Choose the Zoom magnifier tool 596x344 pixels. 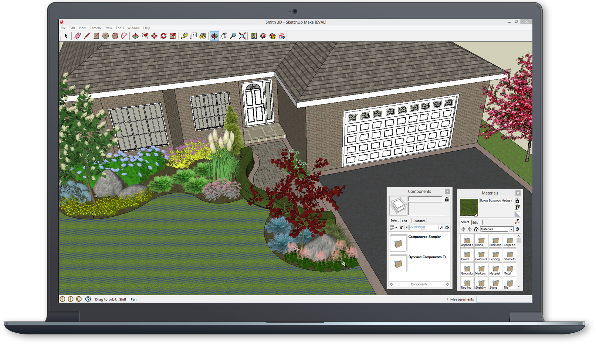click(233, 36)
